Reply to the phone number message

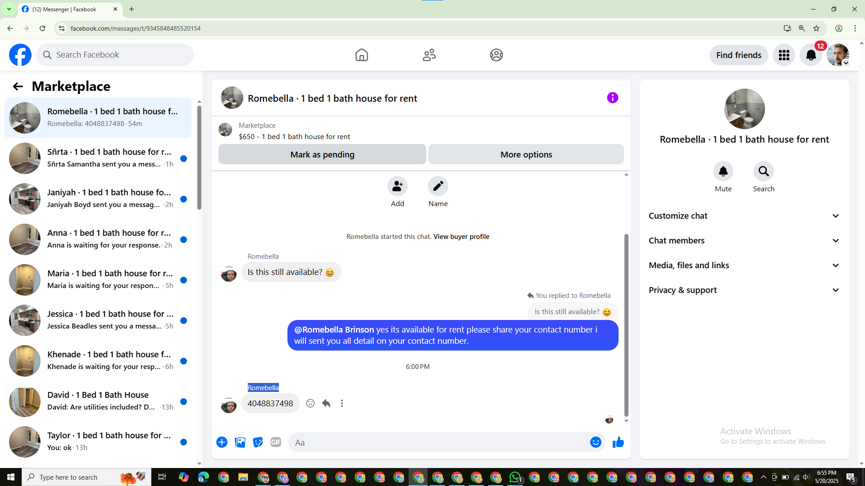(326, 403)
